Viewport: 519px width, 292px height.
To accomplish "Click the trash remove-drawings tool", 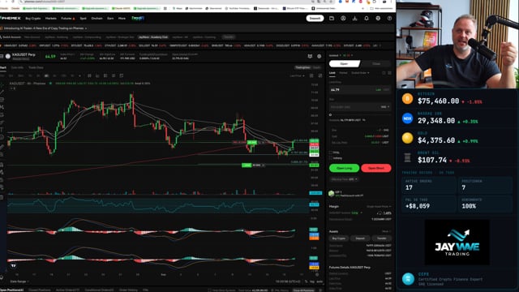I will click(2, 197).
